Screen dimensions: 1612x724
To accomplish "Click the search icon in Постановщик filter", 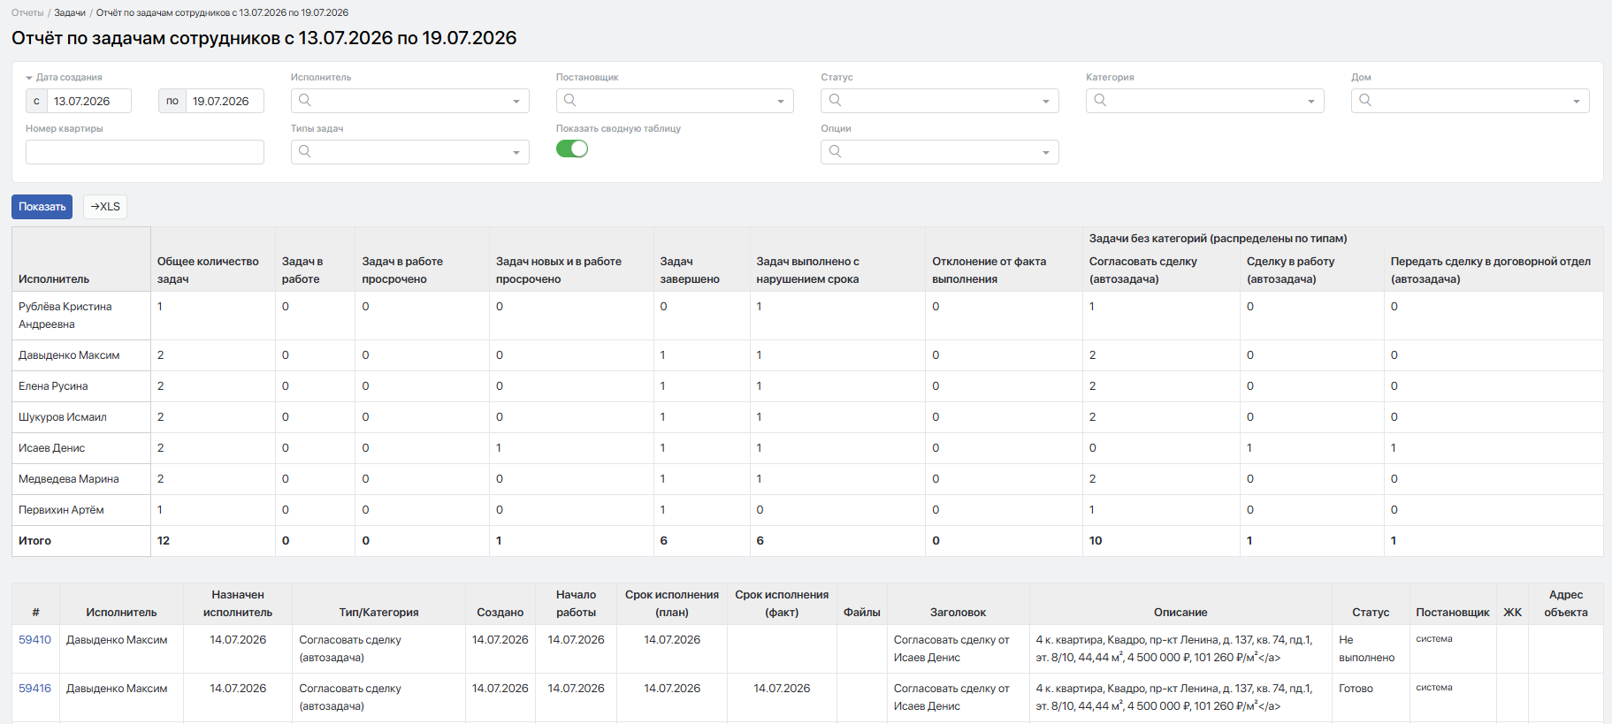I will coord(569,100).
